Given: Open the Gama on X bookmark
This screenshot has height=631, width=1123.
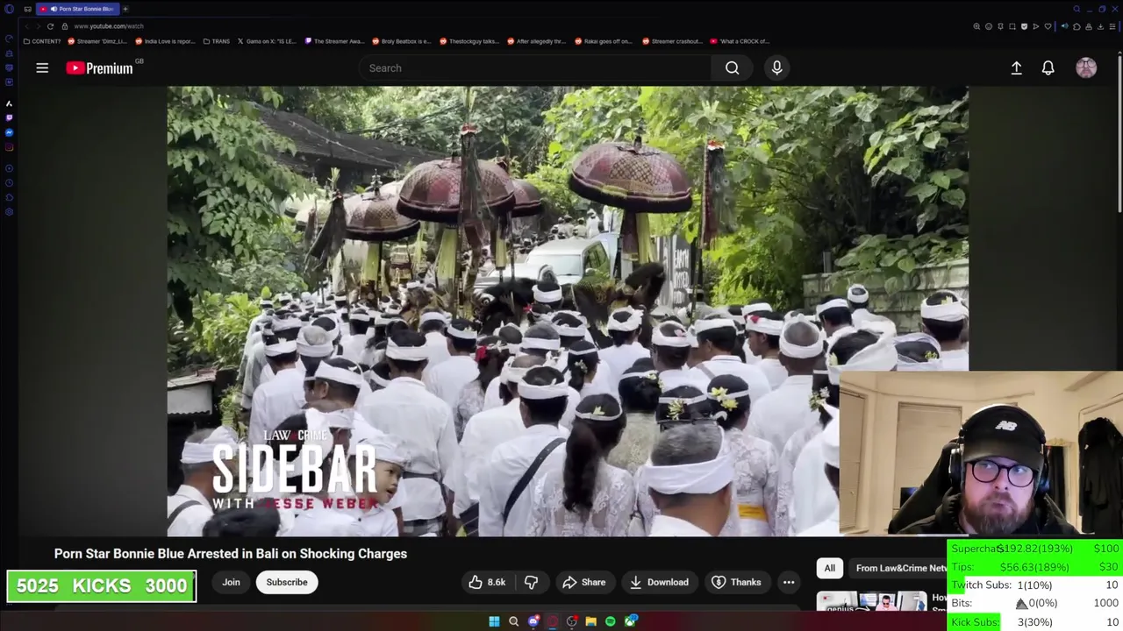Looking at the screenshot, I should coord(267,41).
